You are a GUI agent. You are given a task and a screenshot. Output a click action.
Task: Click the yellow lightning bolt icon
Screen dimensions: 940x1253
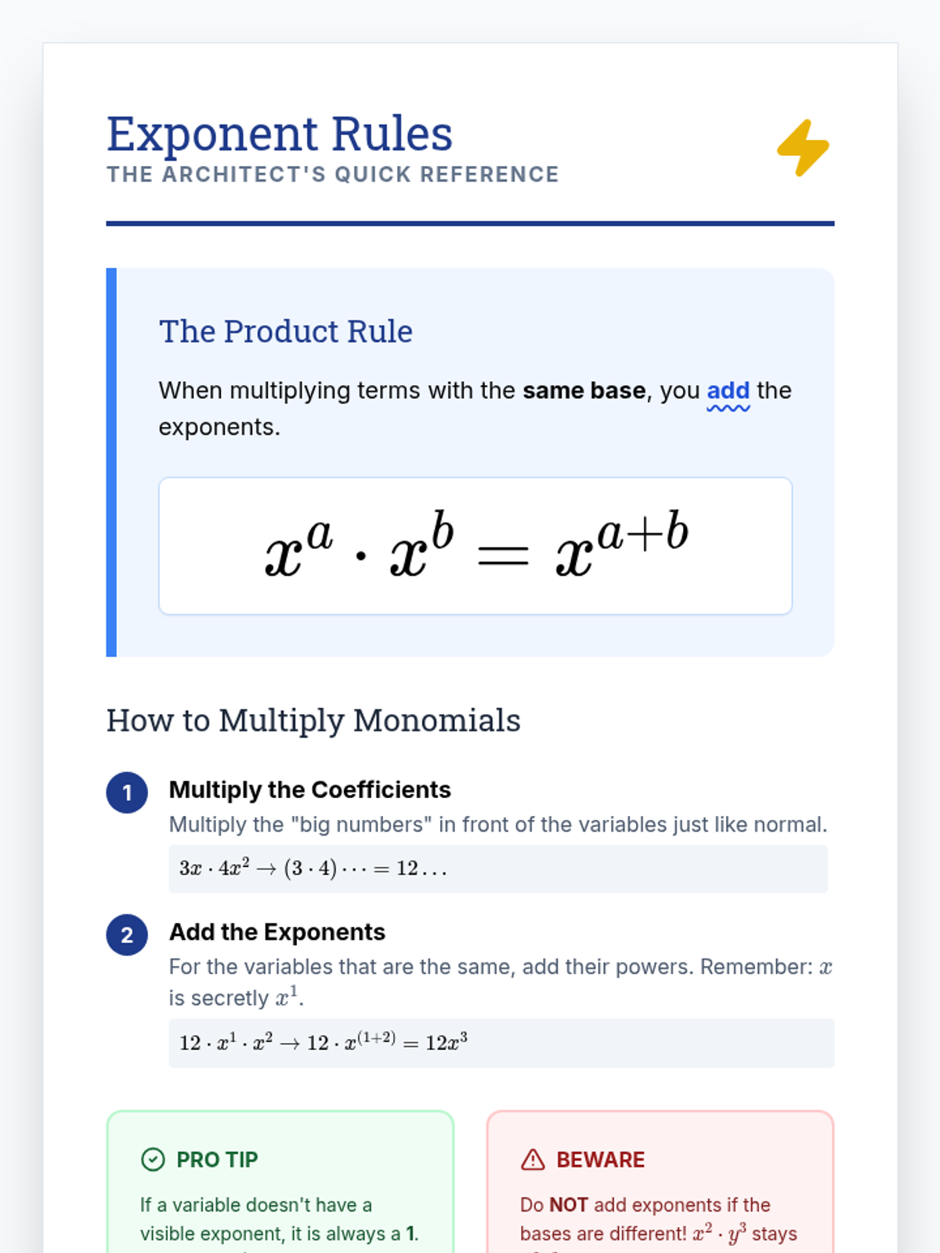803,148
